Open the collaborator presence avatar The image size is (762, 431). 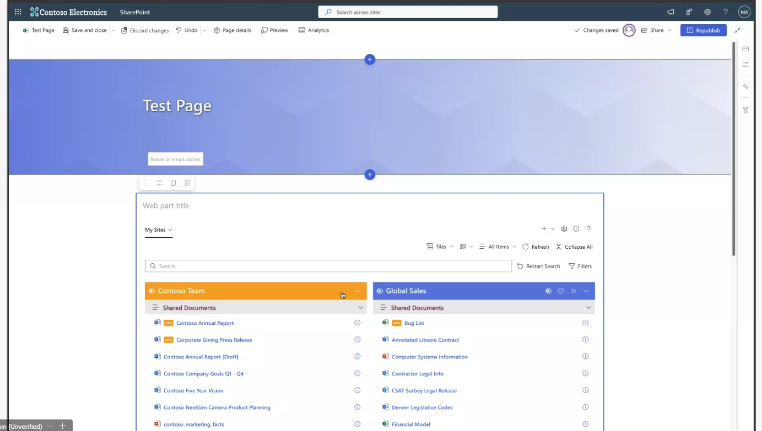[x=629, y=30]
